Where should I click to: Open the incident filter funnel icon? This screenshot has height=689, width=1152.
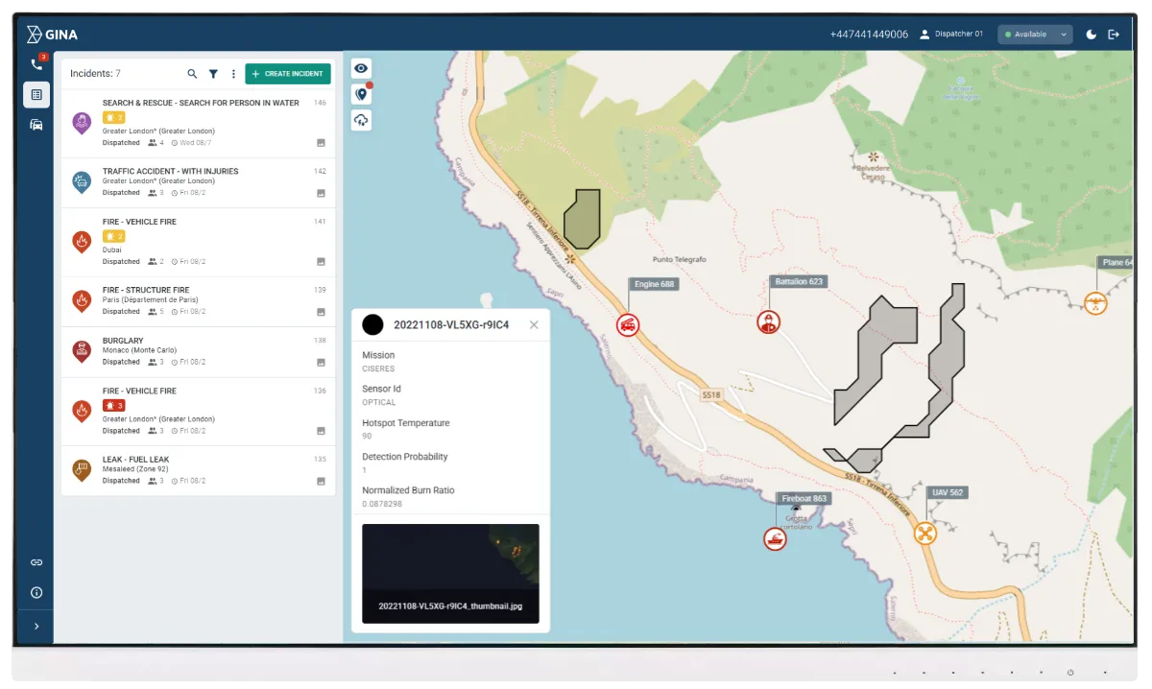click(213, 74)
